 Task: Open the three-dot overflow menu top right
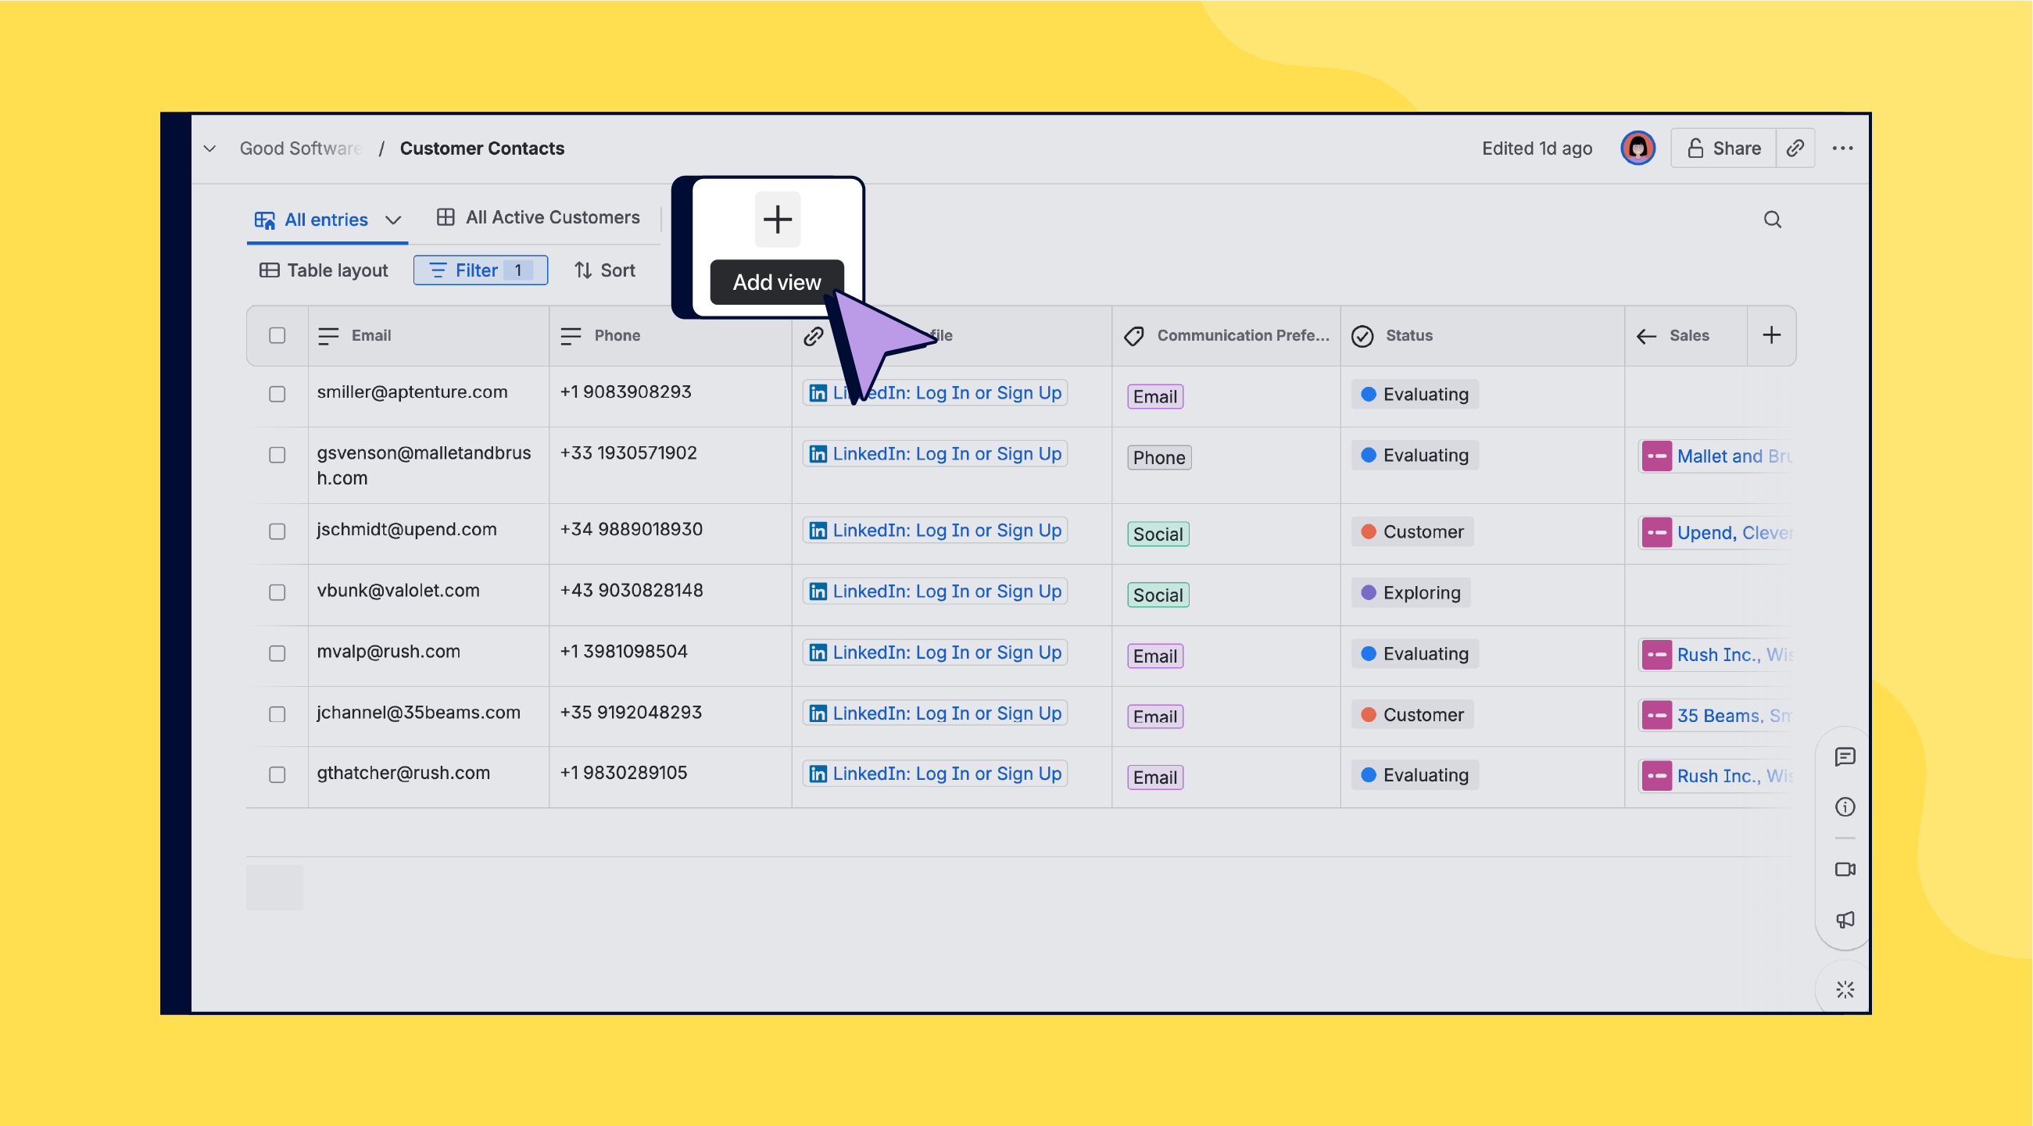pos(1844,148)
